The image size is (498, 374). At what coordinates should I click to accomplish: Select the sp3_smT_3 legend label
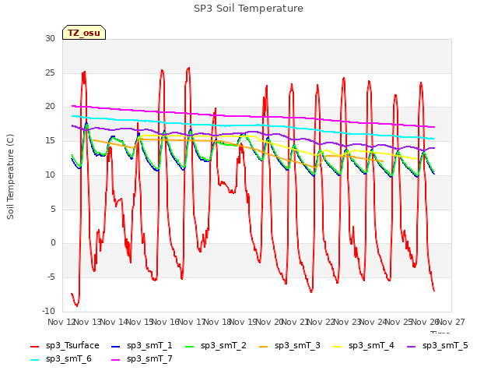coord(297,346)
